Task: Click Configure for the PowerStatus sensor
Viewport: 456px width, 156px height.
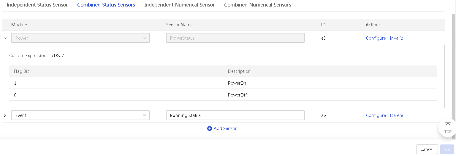Action: (376, 38)
